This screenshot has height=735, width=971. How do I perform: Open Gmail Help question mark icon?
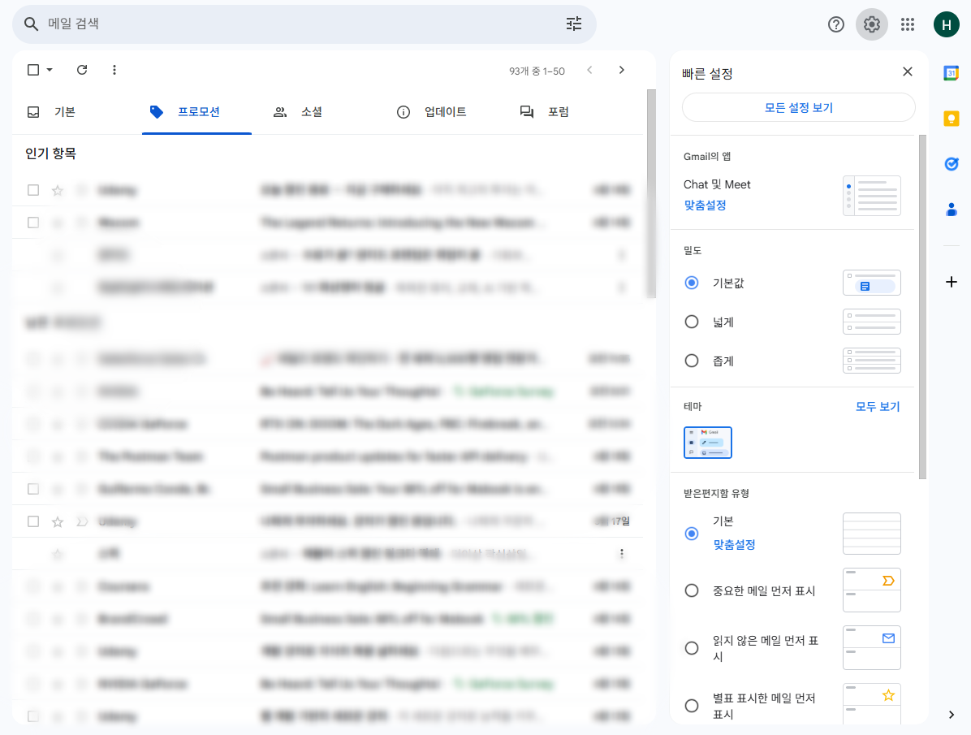pos(836,24)
